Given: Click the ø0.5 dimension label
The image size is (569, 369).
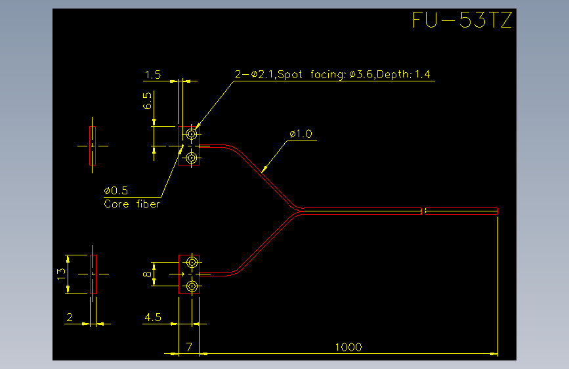Looking at the screenshot, I should 116,190.
